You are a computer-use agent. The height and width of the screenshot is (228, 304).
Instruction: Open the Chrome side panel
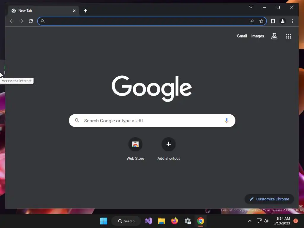273,21
